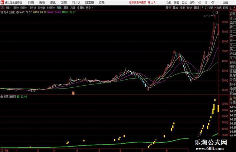Switch to 15分钟 period
Image resolution: width=236 pixels, height=152 pixels.
coord(32,8)
